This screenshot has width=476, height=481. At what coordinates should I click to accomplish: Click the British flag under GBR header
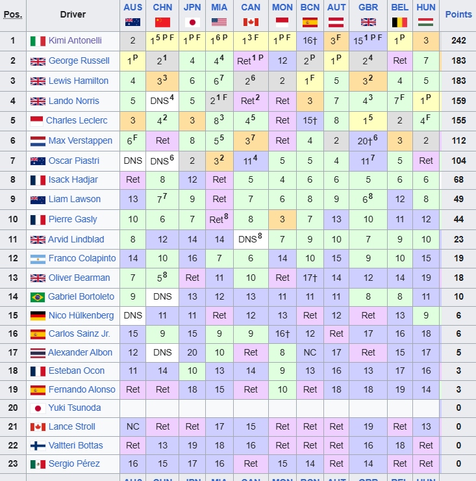368,22
